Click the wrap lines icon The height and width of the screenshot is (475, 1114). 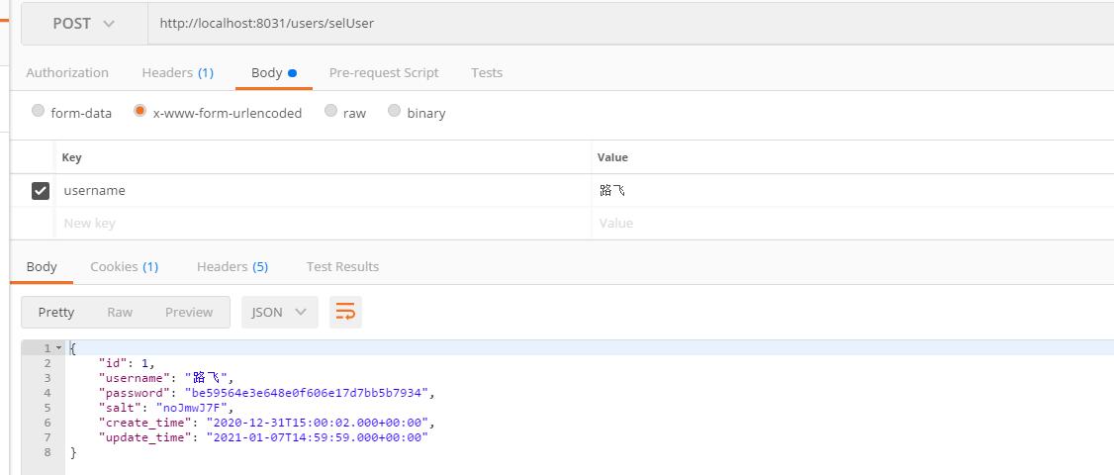coord(345,312)
